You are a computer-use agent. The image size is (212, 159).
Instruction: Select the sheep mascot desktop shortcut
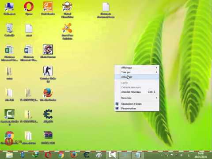point(67,10)
